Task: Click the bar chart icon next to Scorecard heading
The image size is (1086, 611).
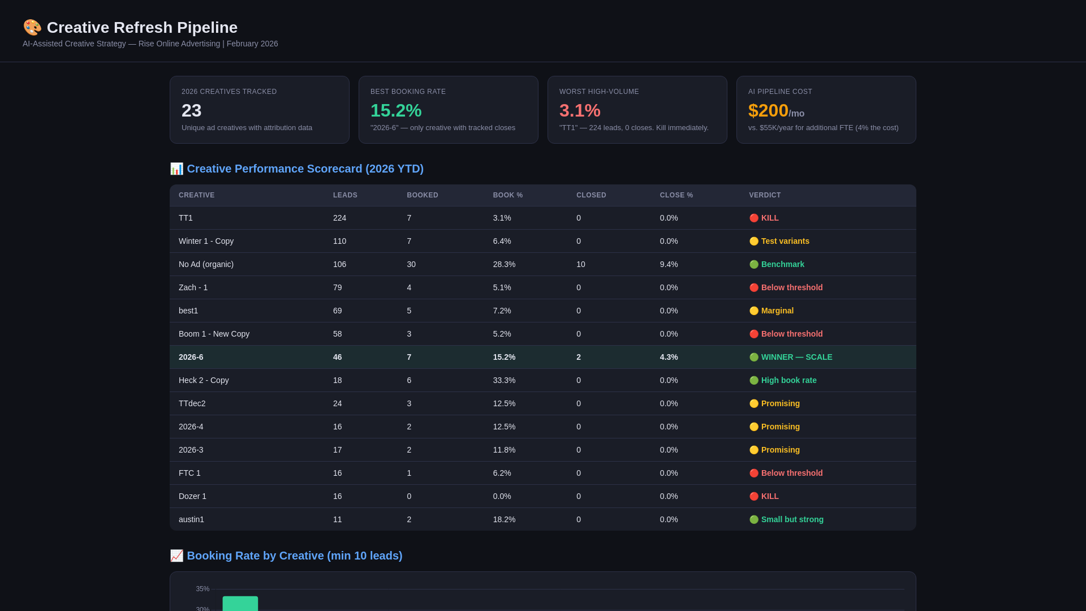Action: 176,169
